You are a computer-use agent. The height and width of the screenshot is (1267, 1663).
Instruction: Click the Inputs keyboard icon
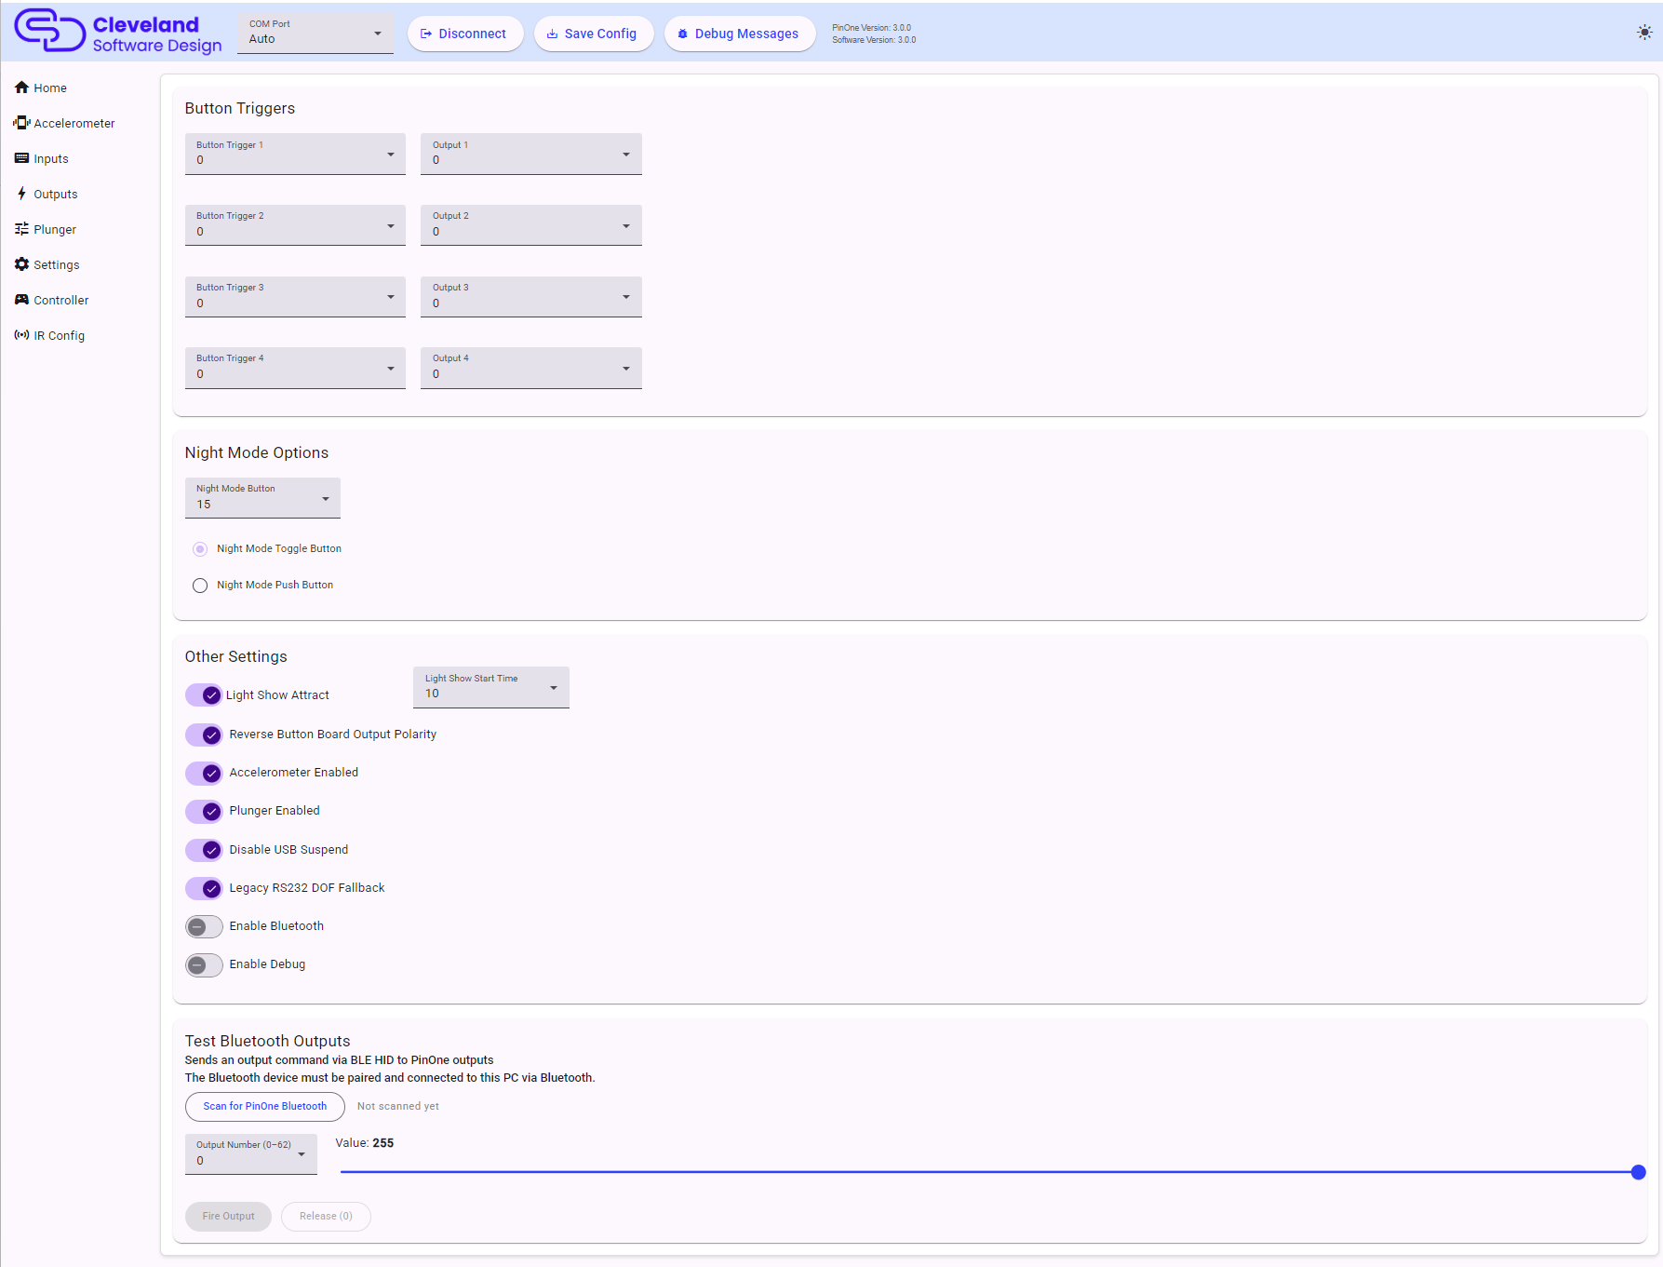(x=21, y=158)
